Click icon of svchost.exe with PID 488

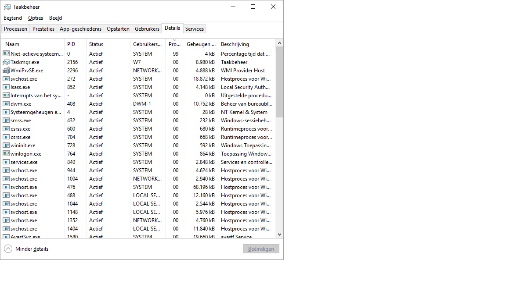click(x=6, y=195)
